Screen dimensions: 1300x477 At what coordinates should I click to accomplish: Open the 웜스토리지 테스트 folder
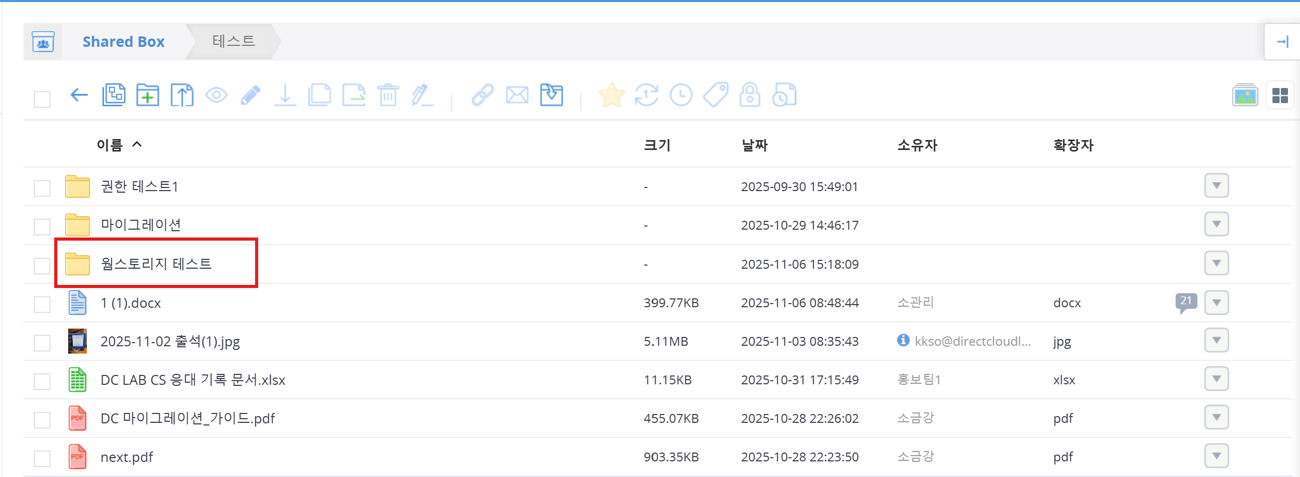156,264
